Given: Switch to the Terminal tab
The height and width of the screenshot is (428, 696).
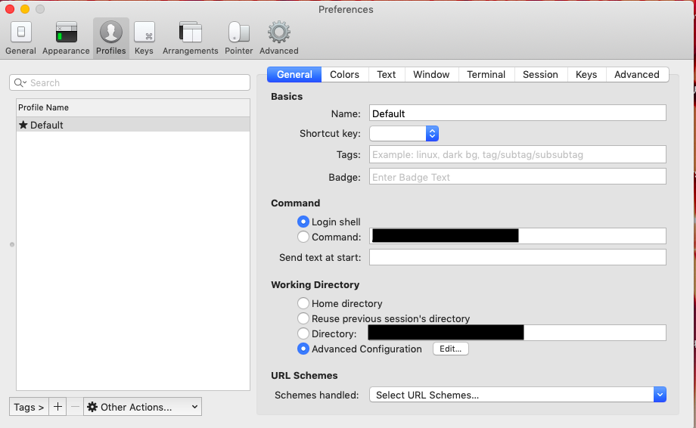Looking at the screenshot, I should pyautogui.click(x=486, y=75).
